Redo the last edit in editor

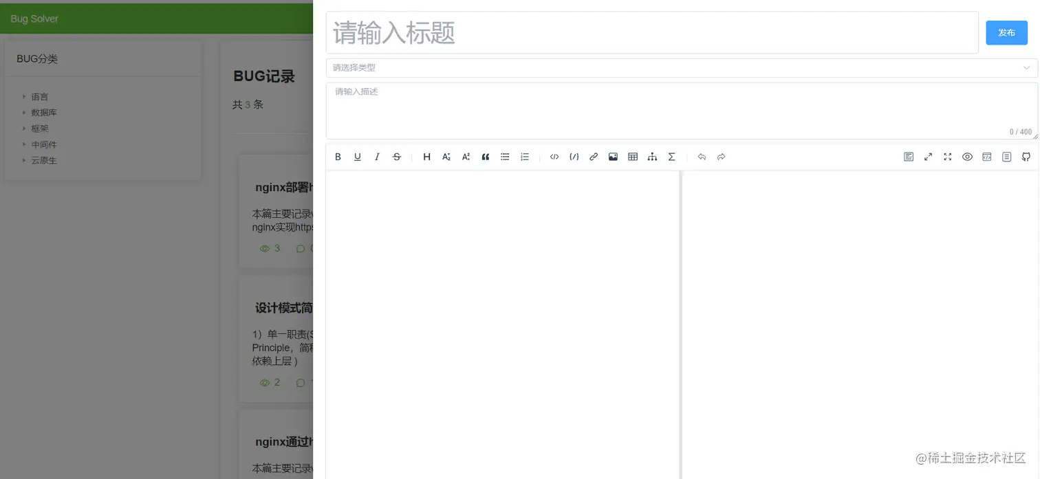click(721, 157)
